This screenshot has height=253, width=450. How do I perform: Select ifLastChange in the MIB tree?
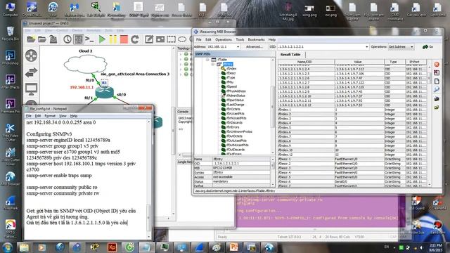236,105
